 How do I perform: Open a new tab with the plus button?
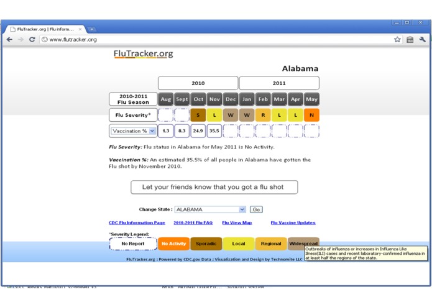91,29
